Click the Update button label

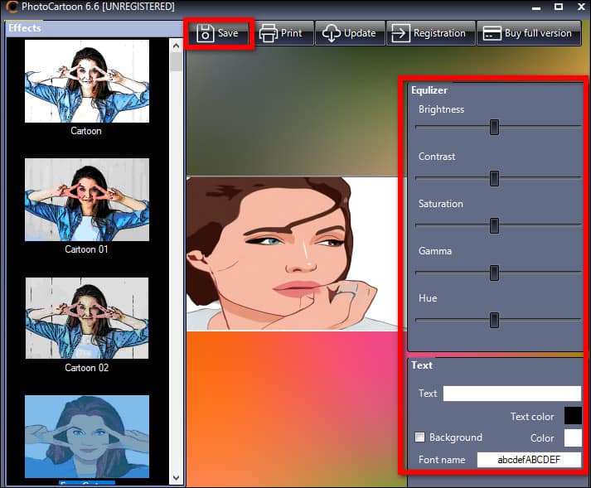[360, 33]
